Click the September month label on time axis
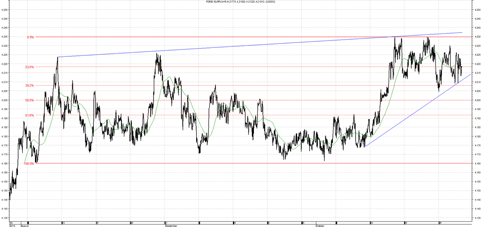This screenshot has height=227, width=481. 171,226
